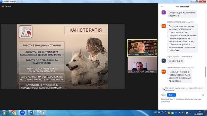Click the 'Чат вебинара' panel title
The image size is (207, 116).
click(x=183, y=7)
